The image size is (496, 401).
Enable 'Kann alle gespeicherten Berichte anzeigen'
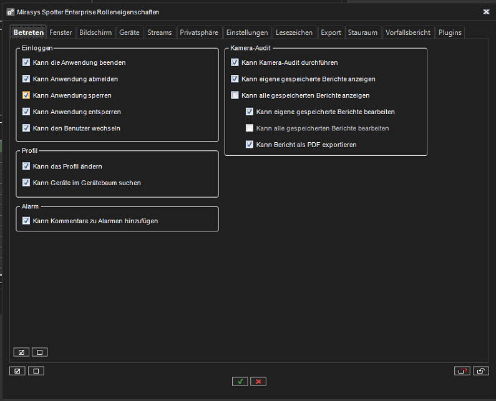pos(235,95)
